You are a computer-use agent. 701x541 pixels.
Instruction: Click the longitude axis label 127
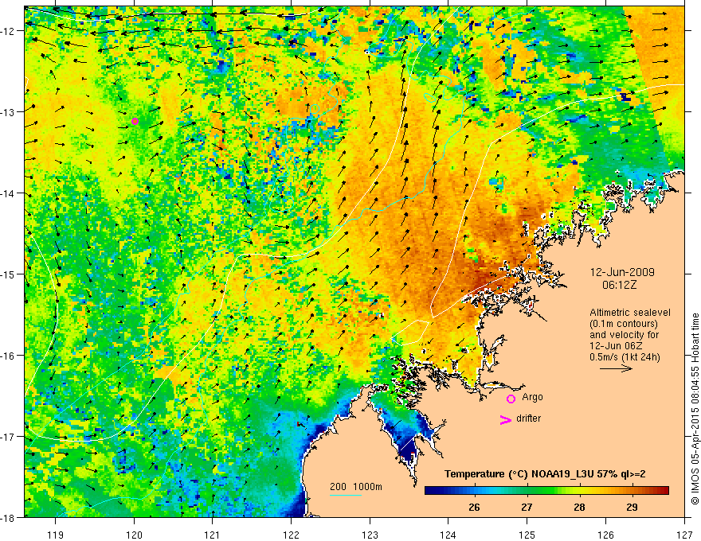coord(684,535)
